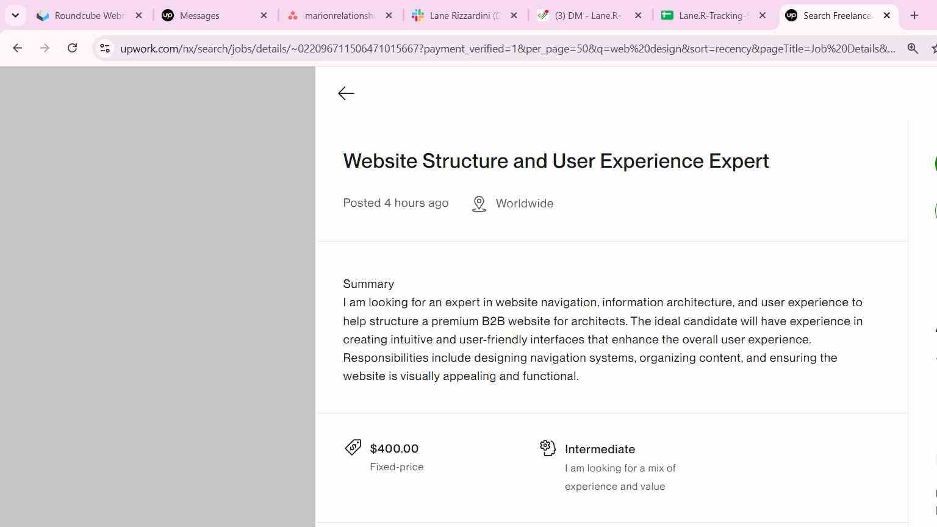Switch to the Messages tab

point(206,15)
